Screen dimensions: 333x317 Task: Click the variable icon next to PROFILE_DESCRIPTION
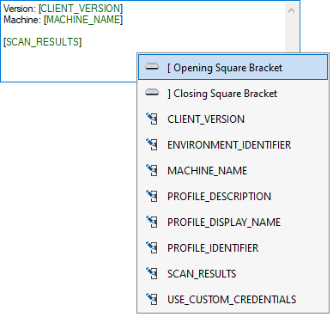pyautogui.click(x=152, y=196)
